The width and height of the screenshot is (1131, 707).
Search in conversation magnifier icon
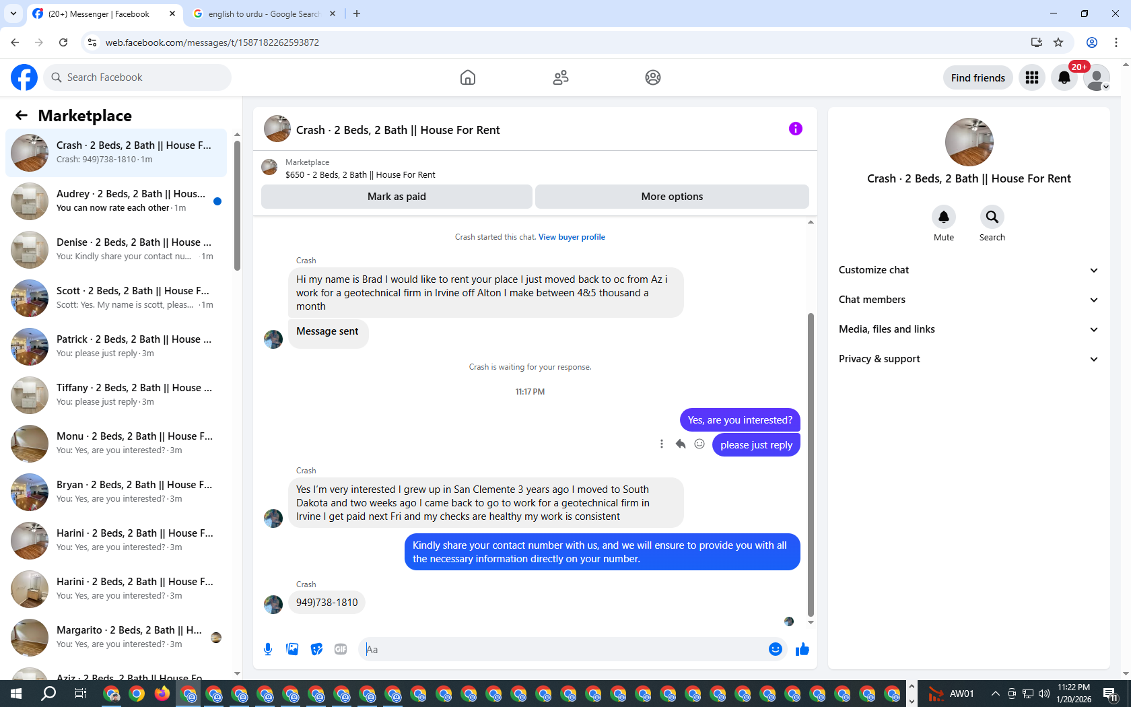tap(992, 217)
